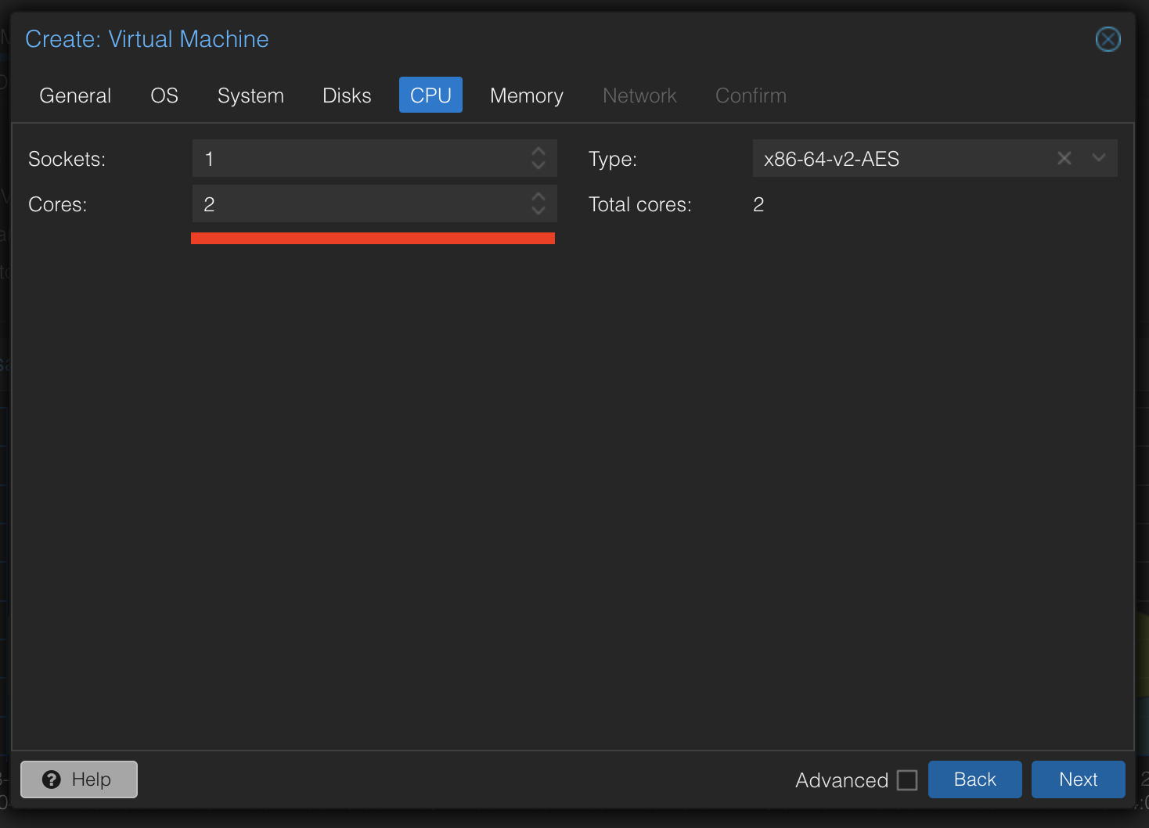Click the Help button
Viewport: 1149px width, 828px height.
(x=79, y=779)
